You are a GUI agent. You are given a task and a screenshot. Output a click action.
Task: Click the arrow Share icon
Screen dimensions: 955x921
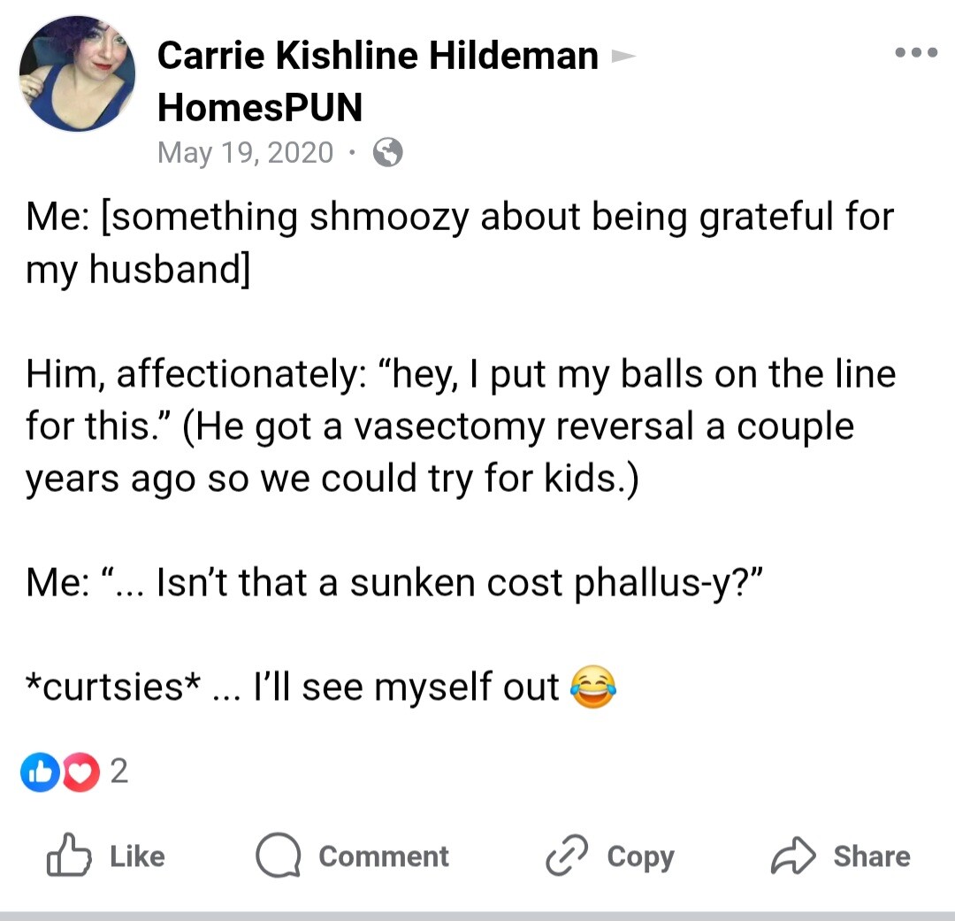click(793, 856)
